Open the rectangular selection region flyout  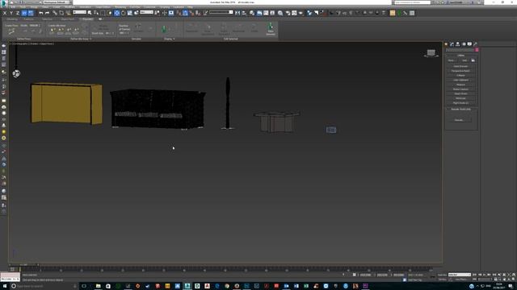[x=103, y=13]
